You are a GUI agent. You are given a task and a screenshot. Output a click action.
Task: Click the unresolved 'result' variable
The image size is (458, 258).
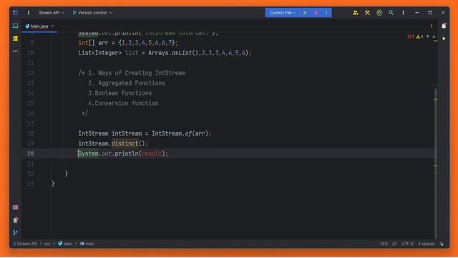click(152, 153)
